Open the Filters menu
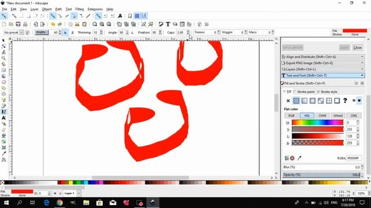 point(79,9)
